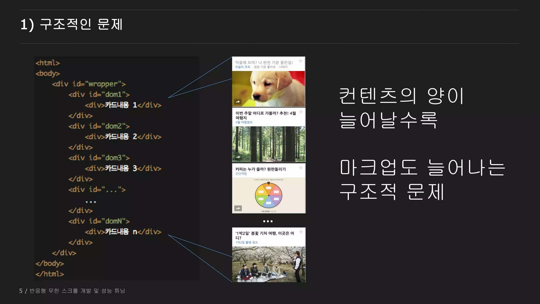The width and height of the screenshot is (540, 304).
Task: Click the headline 커피는 누가 쏠까? 원판돌리기
Action: tap(261, 169)
